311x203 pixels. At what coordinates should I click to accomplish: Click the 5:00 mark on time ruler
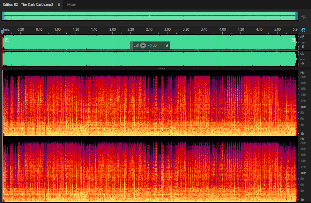coord(278,30)
